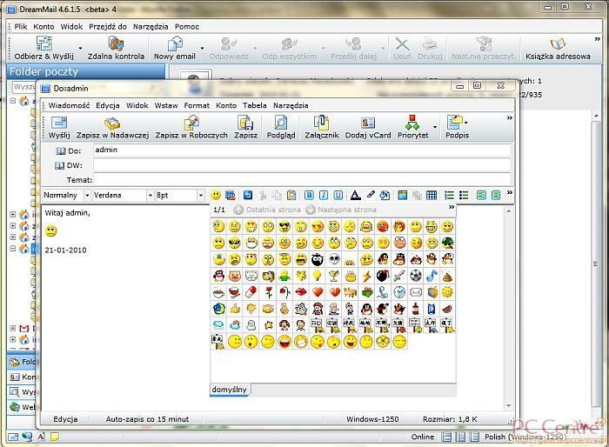Click the message body vertical scrollbar down arrow
Viewport: 609px width, 447px height.
(x=509, y=406)
